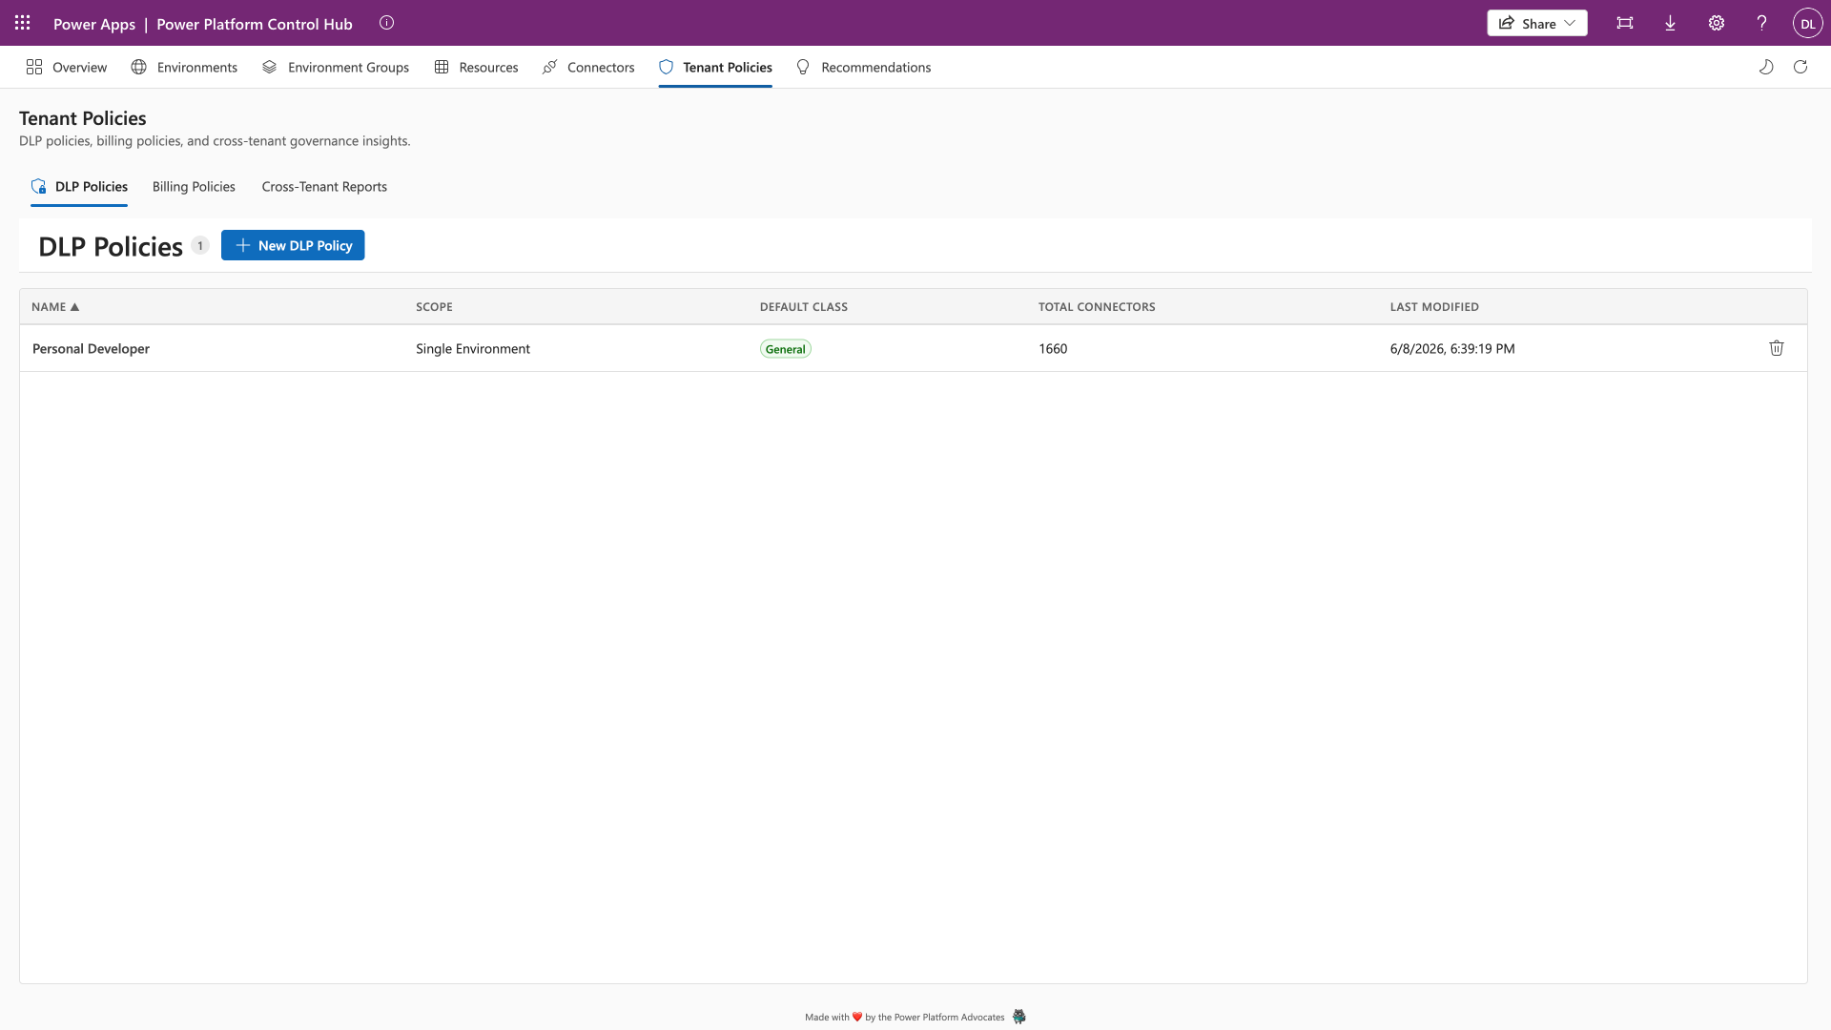
Task: Click the DLP Policies count badge
Action: pos(200,246)
